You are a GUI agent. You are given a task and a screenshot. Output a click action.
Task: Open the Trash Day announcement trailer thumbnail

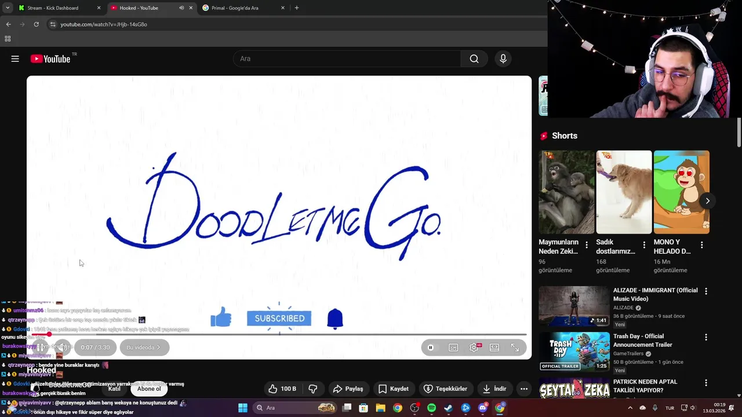(x=574, y=351)
